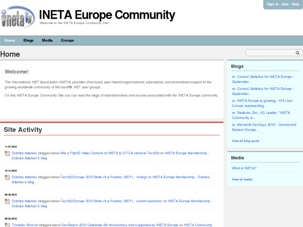The height and width of the screenshot is (227, 303).
Task: Click the Join link
Action: pos(285,4)
